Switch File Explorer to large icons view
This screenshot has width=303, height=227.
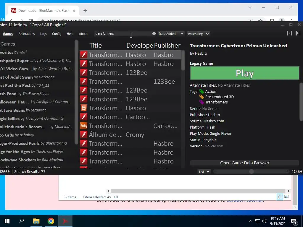286,197
